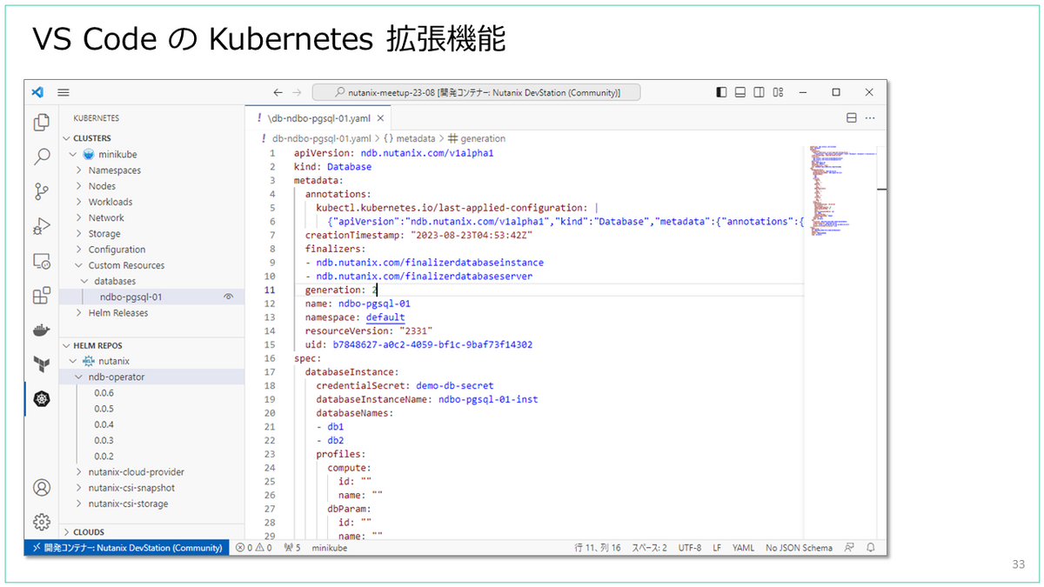Viewport: 1044px width, 587px height.
Task: Select the Kubernetes helm-wheel activity icon
Action: 42,398
